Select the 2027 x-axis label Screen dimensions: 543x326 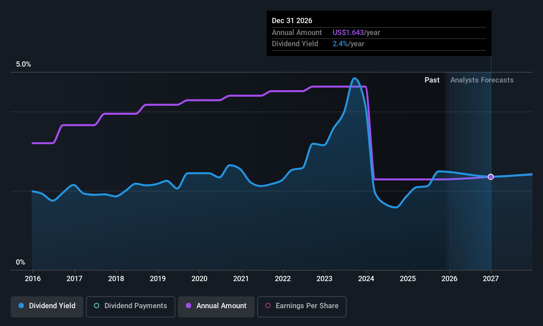click(x=491, y=279)
